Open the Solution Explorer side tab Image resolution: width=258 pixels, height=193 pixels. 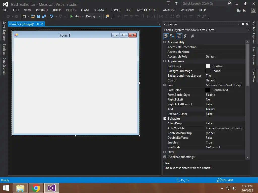click(253, 32)
